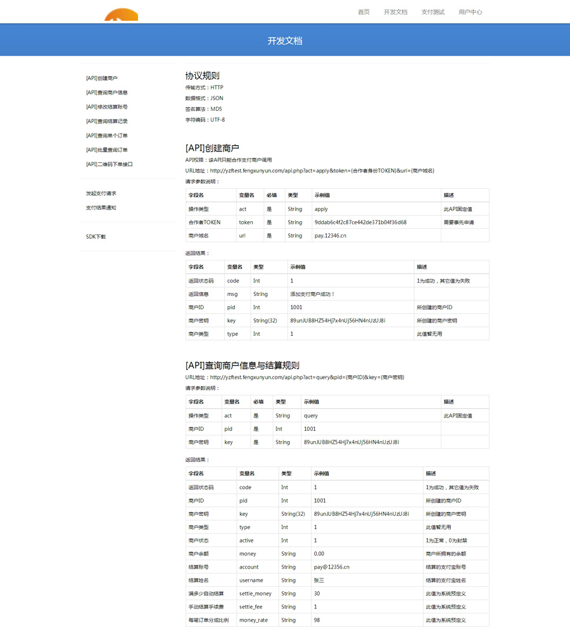Select [API]查询单个订单 in the sidebar
Image resolution: width=570 pixels, height=628 pixels.
point(107,136)
